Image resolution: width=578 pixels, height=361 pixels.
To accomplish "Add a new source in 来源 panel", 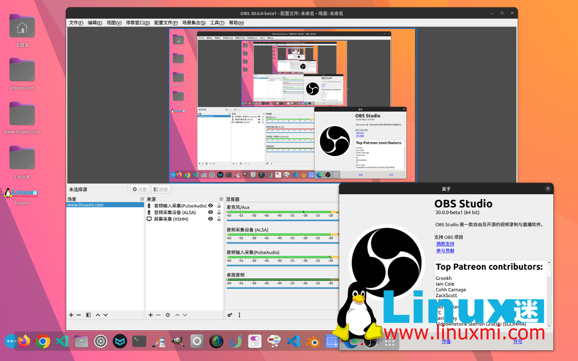I will click(x=151, y=315).
